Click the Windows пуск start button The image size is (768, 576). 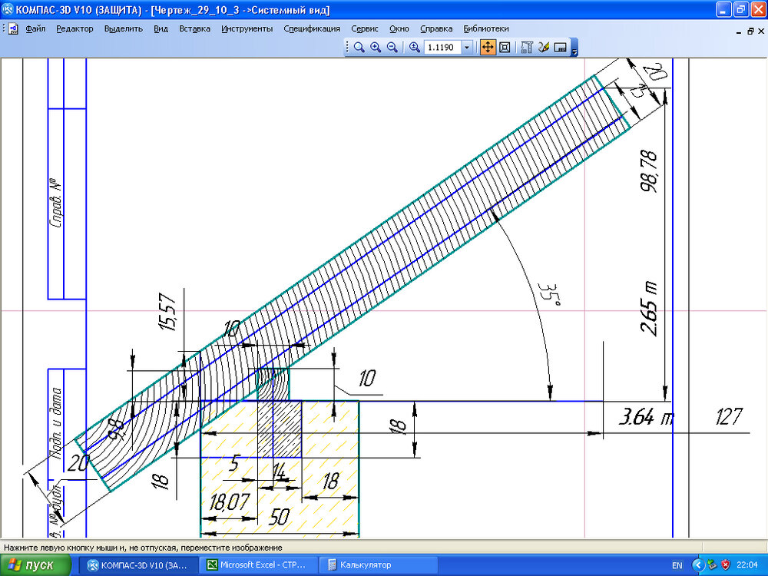35,564
